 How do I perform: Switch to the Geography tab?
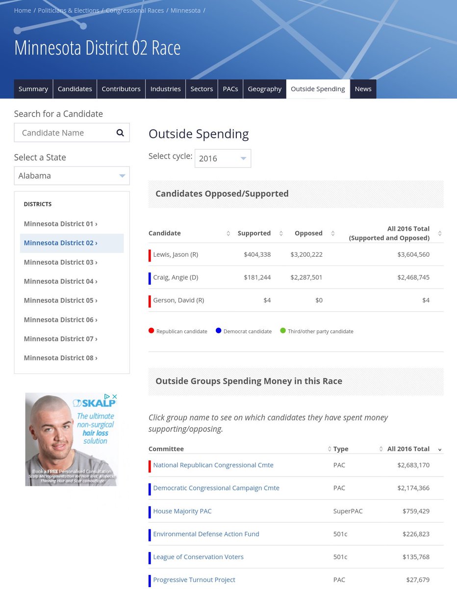click(x=265, y=89)
